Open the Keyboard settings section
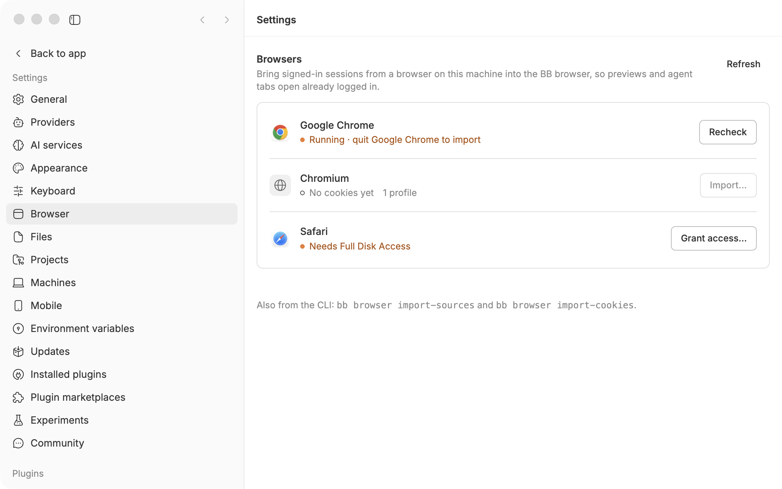 pyautogui.click(x=122, y=191)
